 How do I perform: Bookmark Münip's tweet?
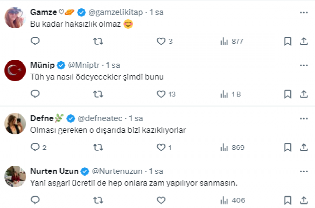click(x=288, y=94)
